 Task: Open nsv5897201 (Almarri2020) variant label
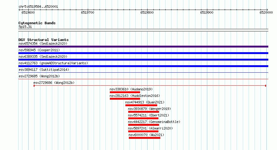coord(150,128)
